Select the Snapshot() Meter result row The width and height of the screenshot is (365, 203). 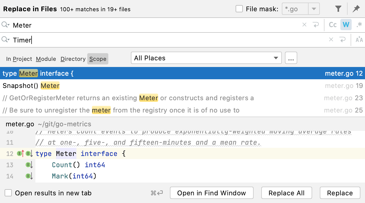[x=31, y=86]
